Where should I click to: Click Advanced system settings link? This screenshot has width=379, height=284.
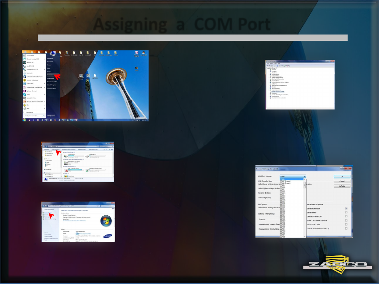(x=50, y=219)
